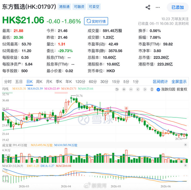Switch to the 五日 chart tab
Viewport: 191px width, 190px height.
pyautogui.click(x=19, y=82)
